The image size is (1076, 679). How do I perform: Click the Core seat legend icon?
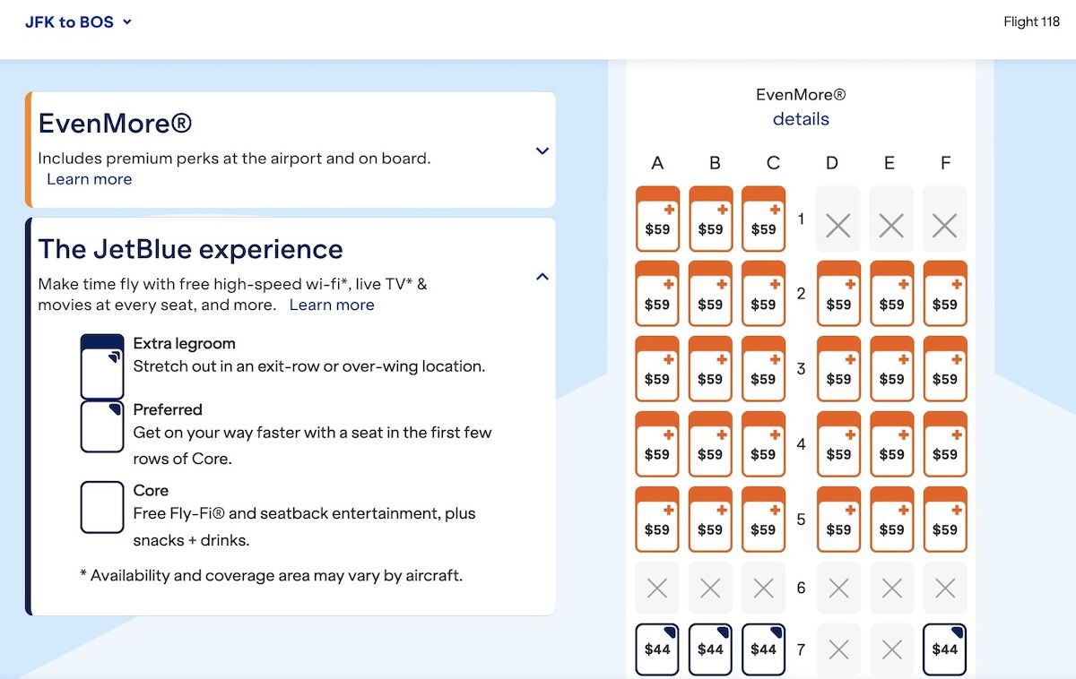(x=102, y=507)
